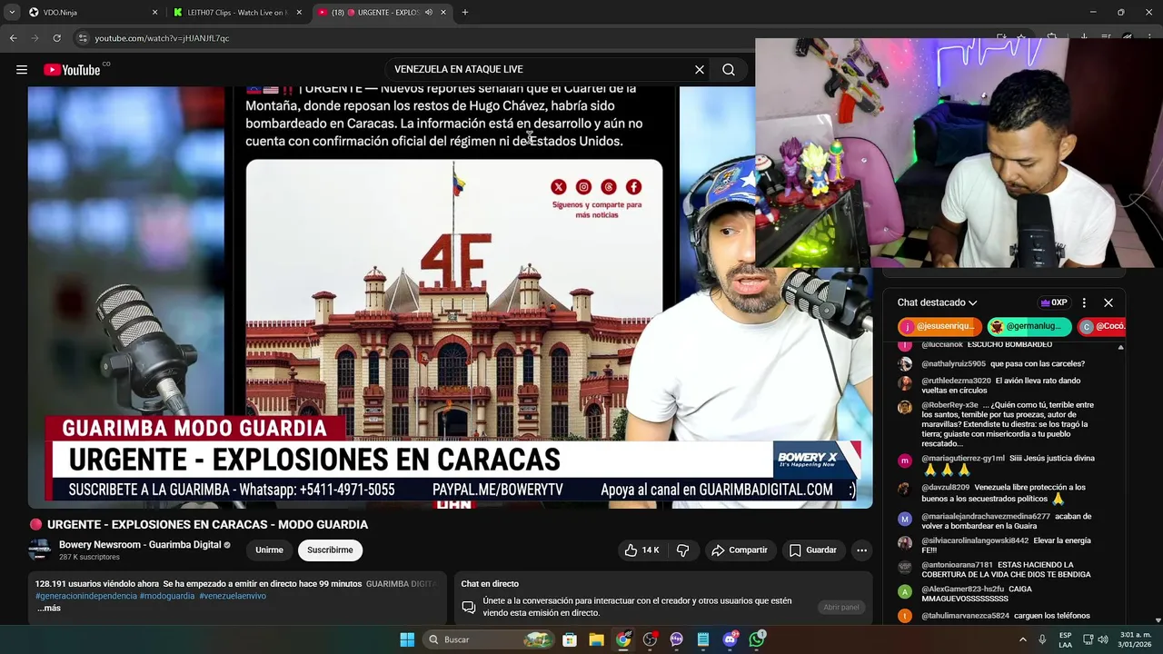Image resolution: width=1163 pixels, height=654 pixels.
Task: Expand description with ...más
Action: (x=49, y=608)
